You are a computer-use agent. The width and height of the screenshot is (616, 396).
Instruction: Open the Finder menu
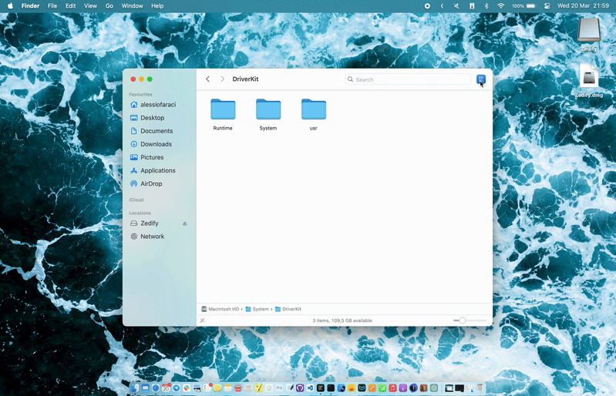pos(30,6)
